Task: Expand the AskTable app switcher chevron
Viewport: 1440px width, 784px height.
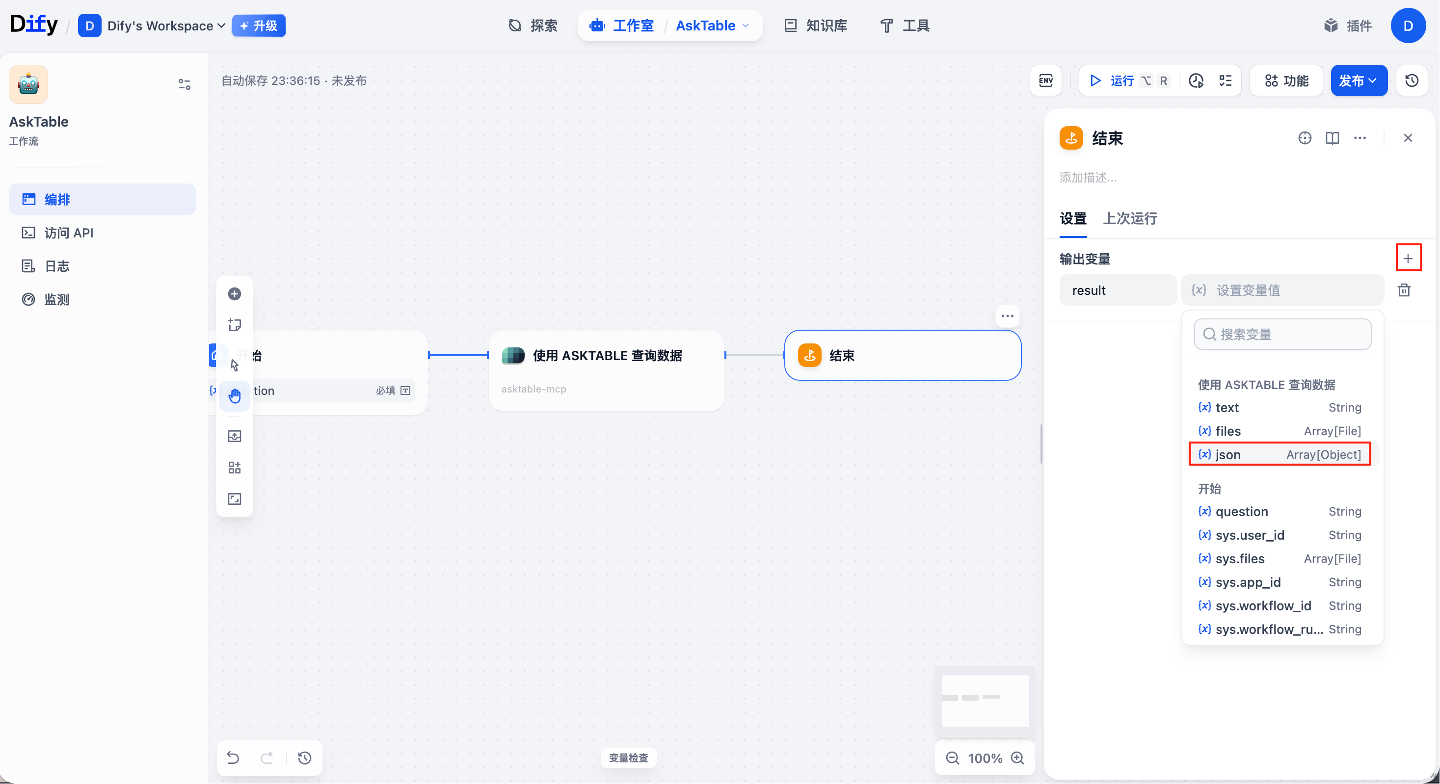Action: pos(746,26)
